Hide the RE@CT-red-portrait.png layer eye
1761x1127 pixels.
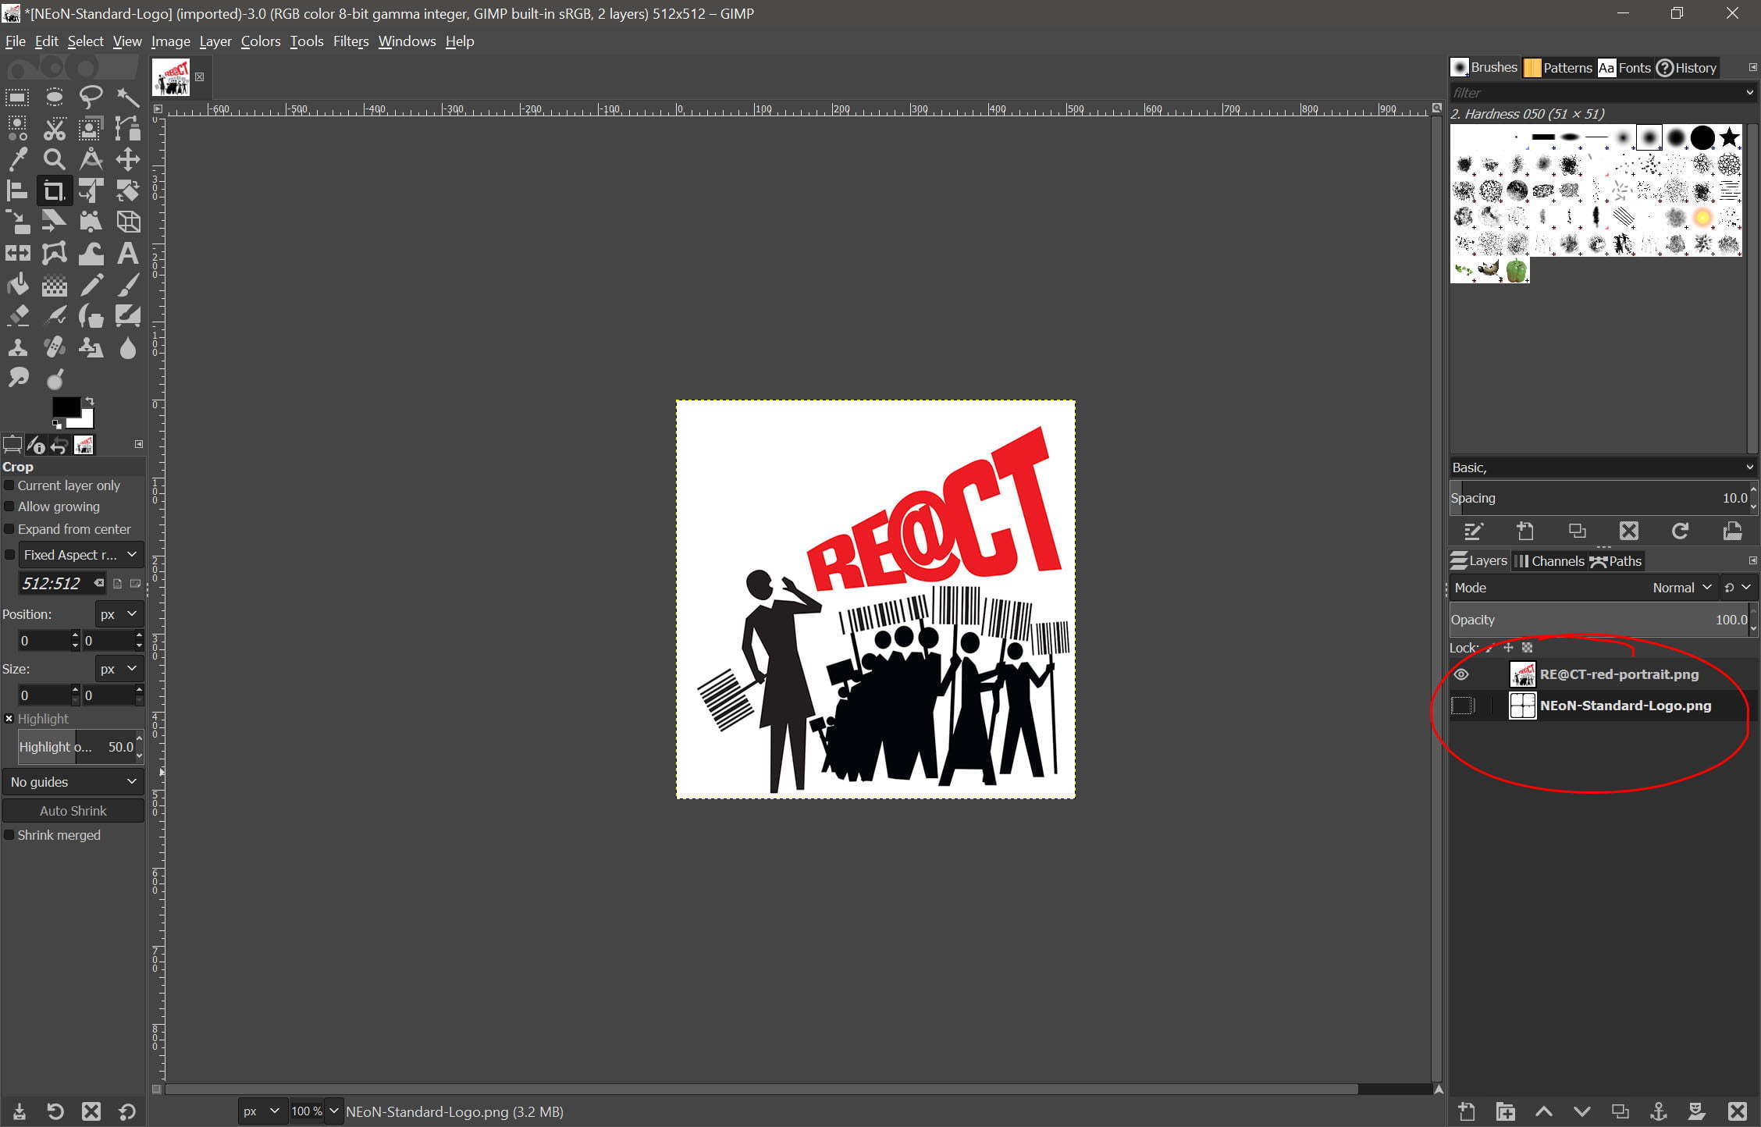tap(1461, 674)
